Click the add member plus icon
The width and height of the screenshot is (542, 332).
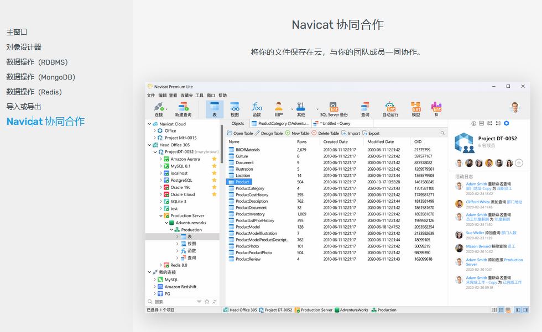(519, 163)
